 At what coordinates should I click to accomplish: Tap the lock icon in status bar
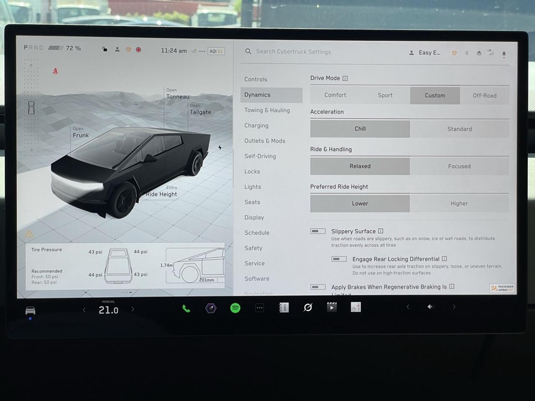pyautogui.click(x=105, y=49)
